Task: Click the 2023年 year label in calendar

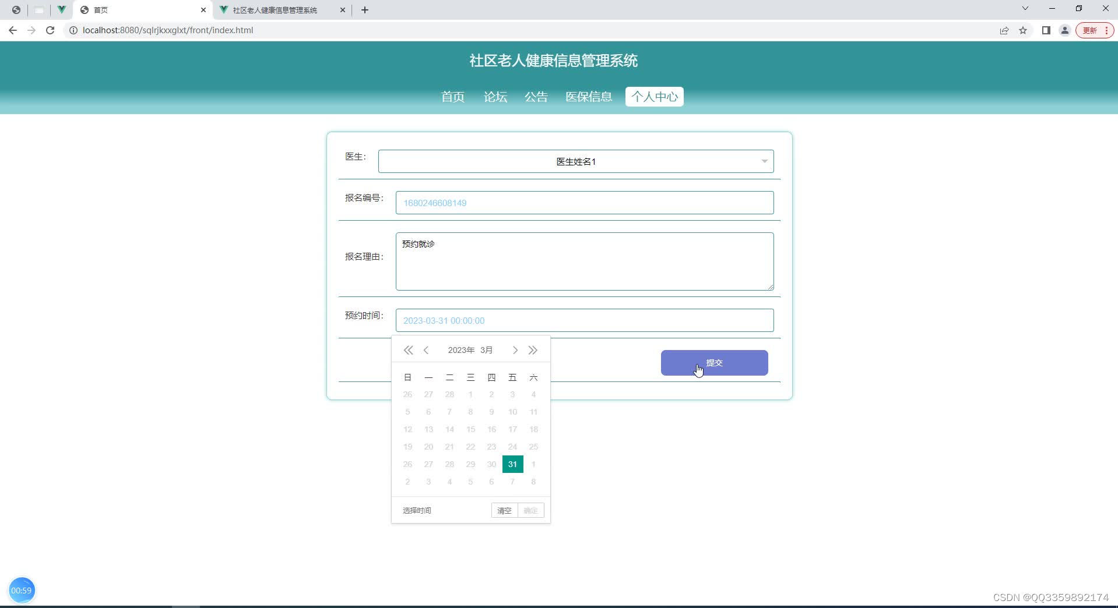Action: 461,350
